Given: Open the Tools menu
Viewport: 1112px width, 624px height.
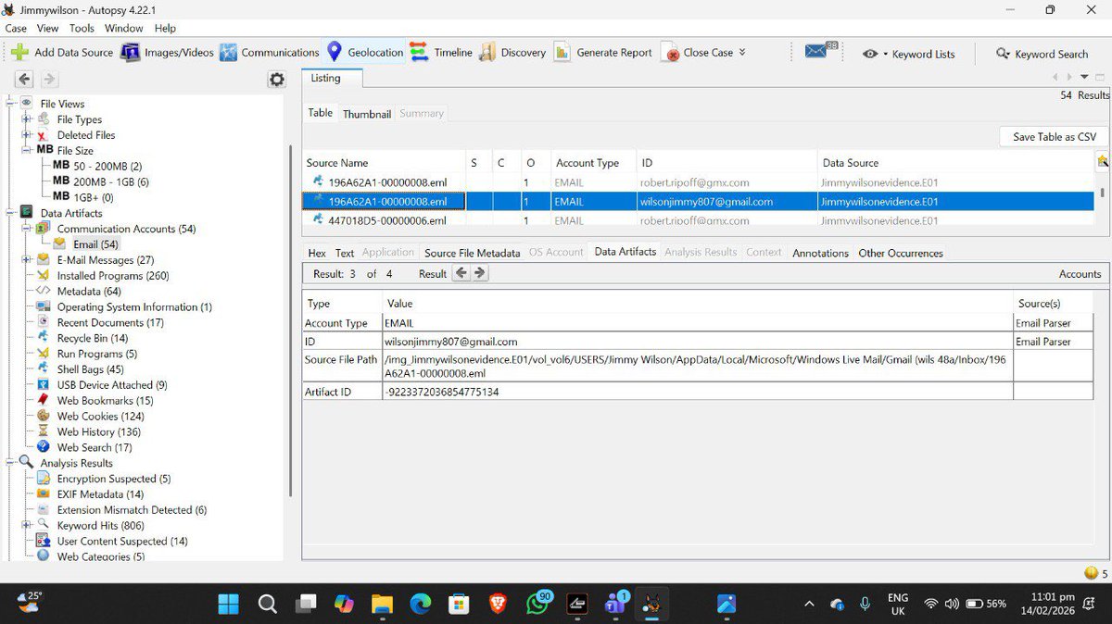Looking at the screenshot, I should pos(82,29).
